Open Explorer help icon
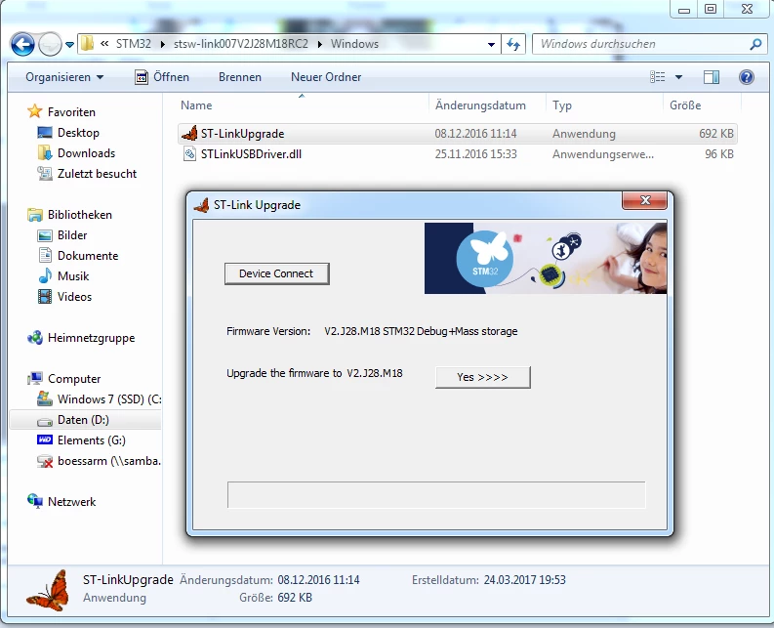Viewport: 774px width, 628px height. click(x=747, y=77)
